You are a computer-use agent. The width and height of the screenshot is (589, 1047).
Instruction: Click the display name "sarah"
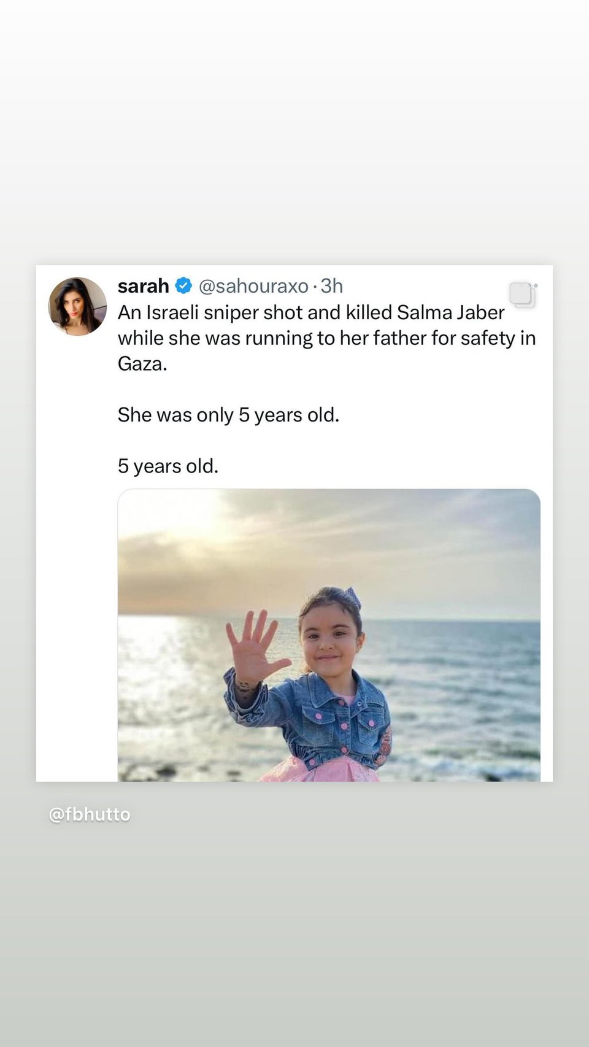point(143,285)
